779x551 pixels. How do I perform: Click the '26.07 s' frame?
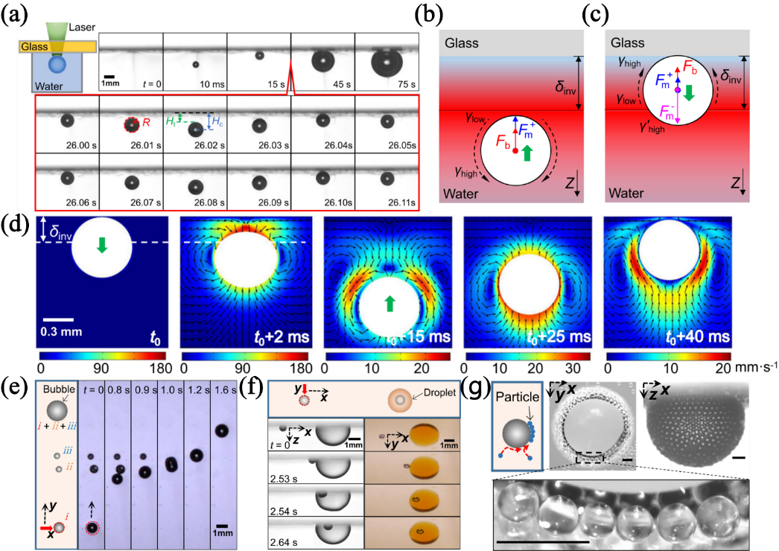131,182
